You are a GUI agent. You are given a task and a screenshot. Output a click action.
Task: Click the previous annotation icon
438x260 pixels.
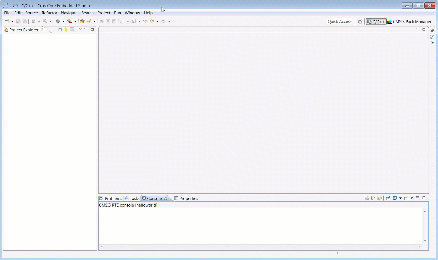(134, 21)
